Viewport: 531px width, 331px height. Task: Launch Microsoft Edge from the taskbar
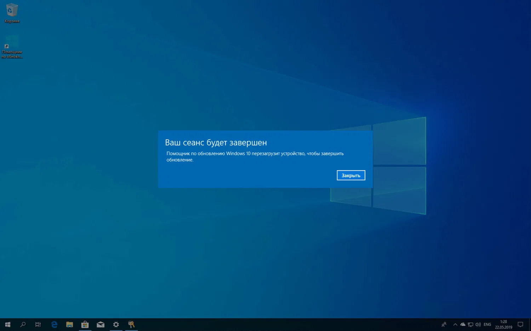(54, 324)
